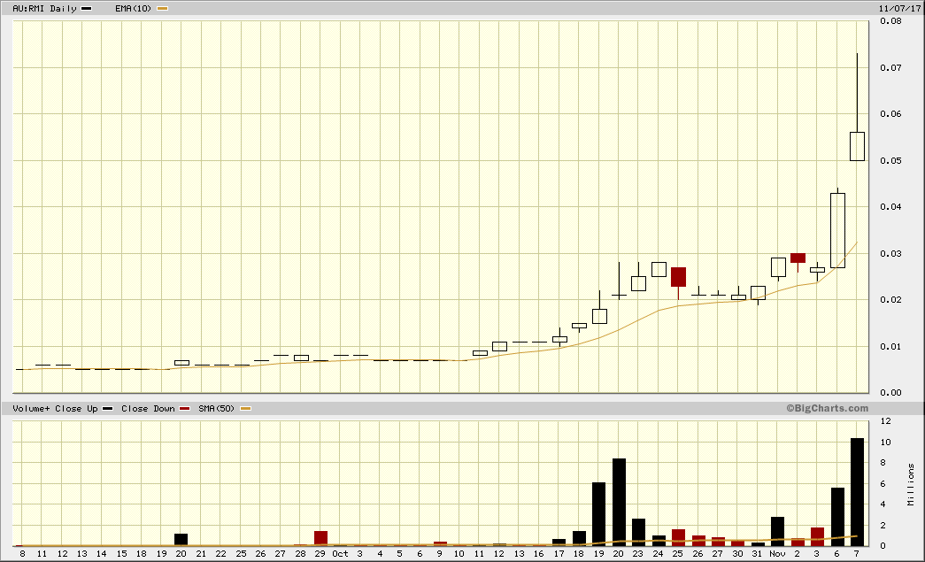Click the Nov month label on date axis
Viewport: 925px width, 562px height.
(x=777, y=554)
